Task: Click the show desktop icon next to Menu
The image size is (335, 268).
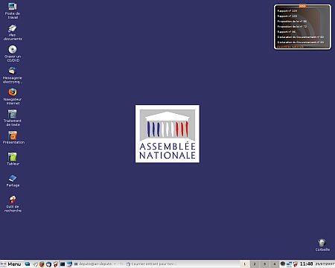Action: 28,264
